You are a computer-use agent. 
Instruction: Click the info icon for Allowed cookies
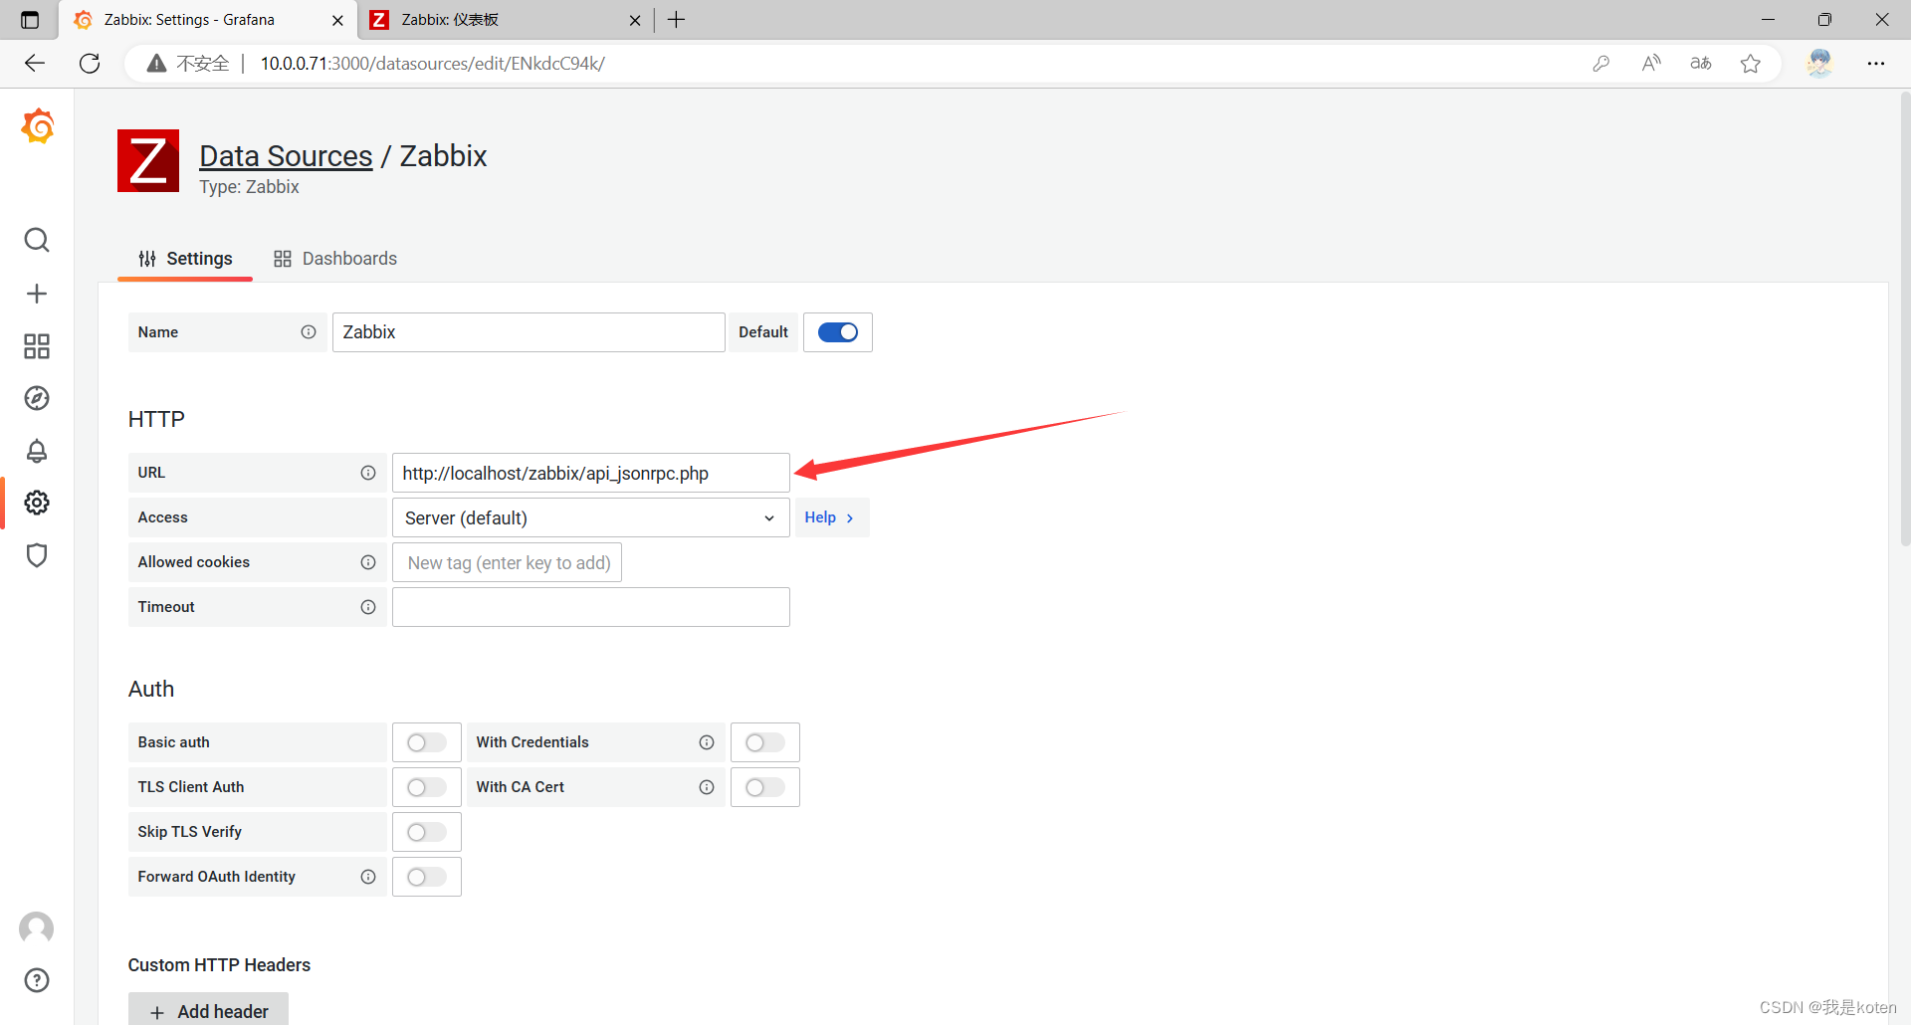coord(368,562)
